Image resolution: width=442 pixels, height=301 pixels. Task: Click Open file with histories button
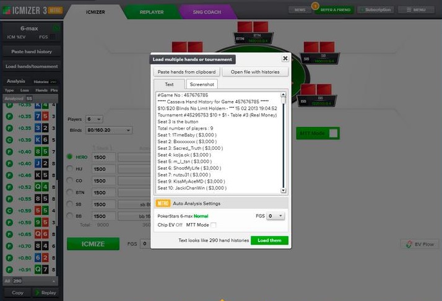(255, 72)
